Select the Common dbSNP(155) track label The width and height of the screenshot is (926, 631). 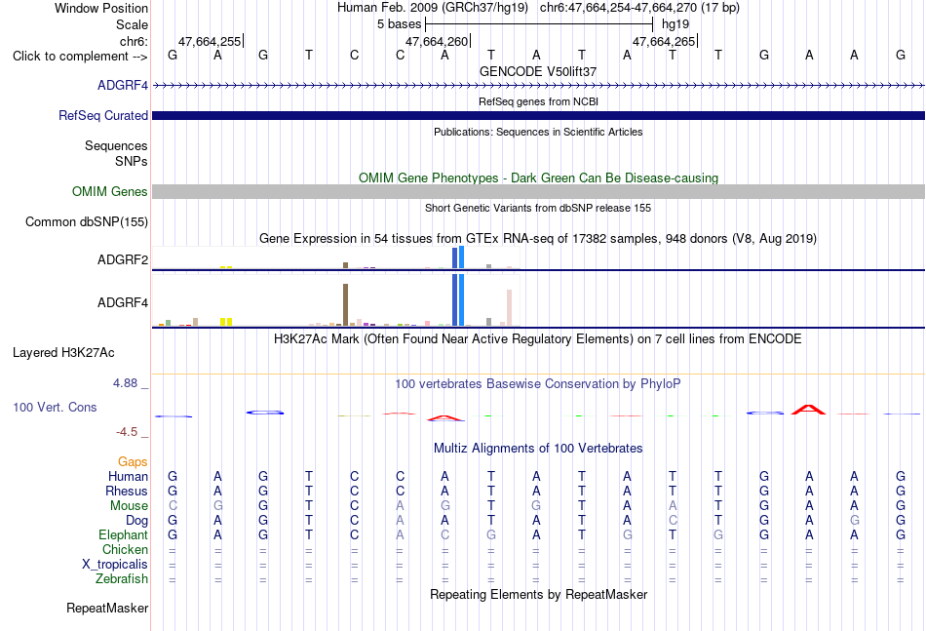click(87, 222)
